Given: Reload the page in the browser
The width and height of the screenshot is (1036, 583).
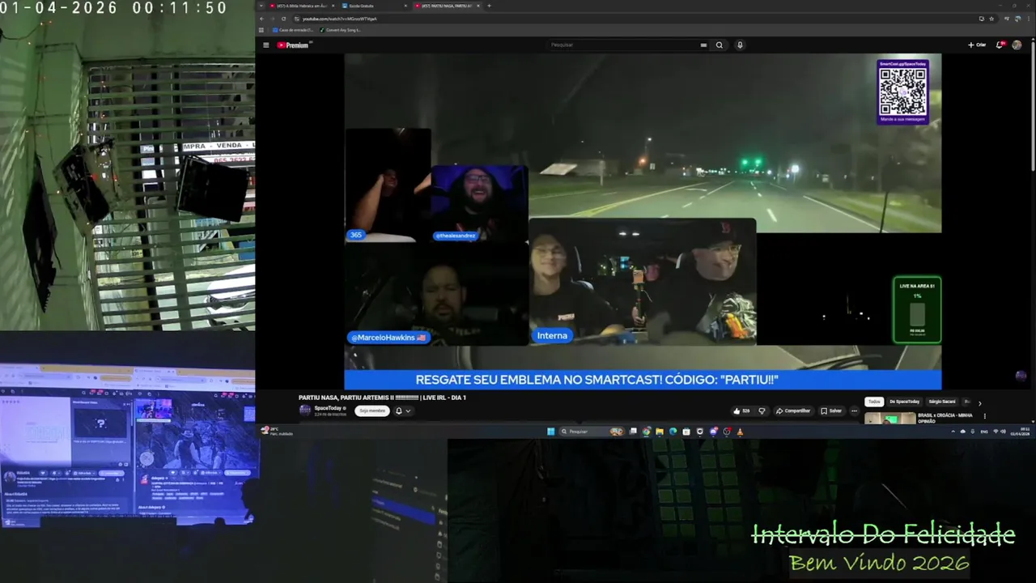Looking at the screenshot, I should 283,19.
